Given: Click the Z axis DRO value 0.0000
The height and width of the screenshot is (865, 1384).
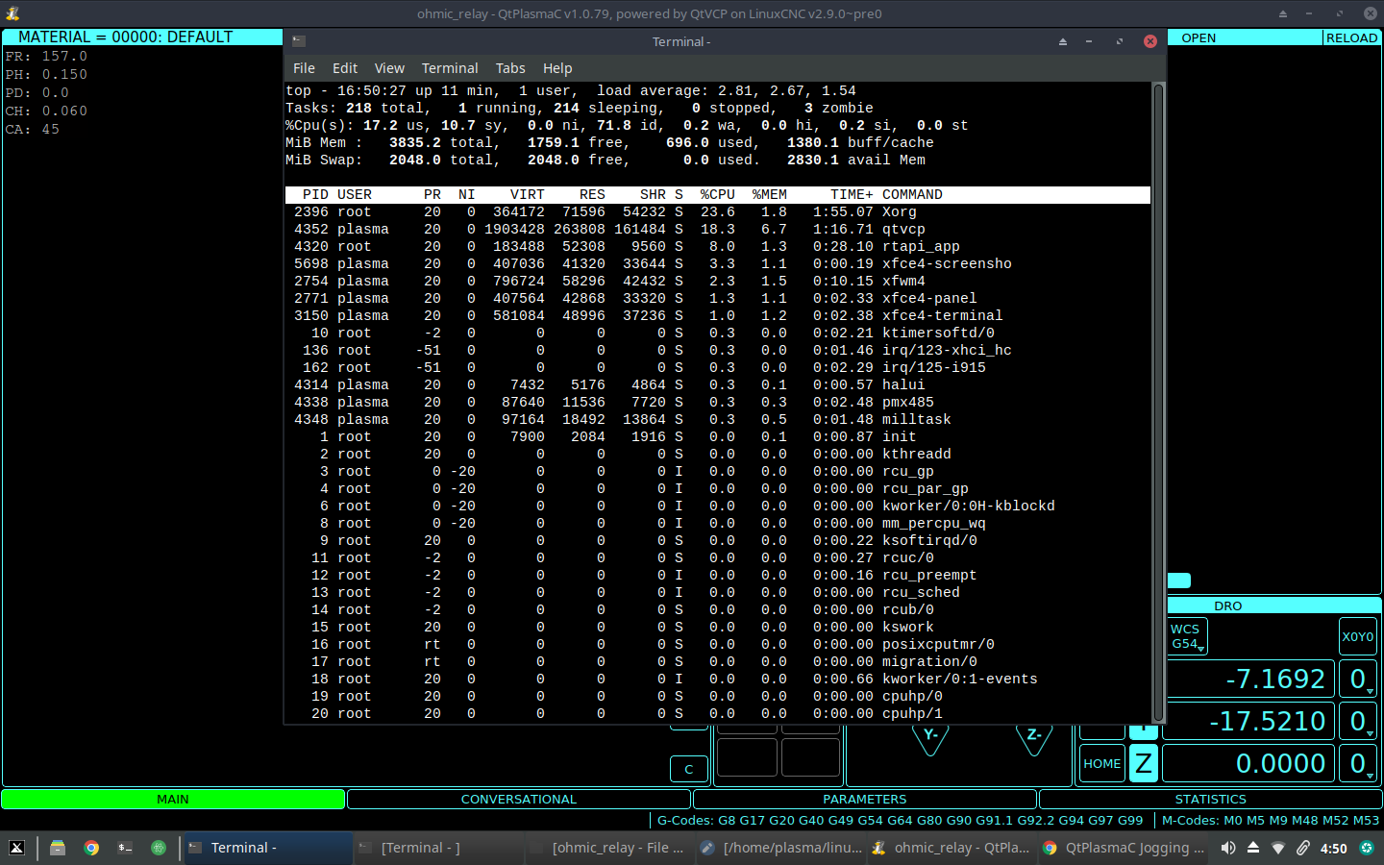Looking at the screenshot, I should pyautogui.click(x=1248, y=763).
